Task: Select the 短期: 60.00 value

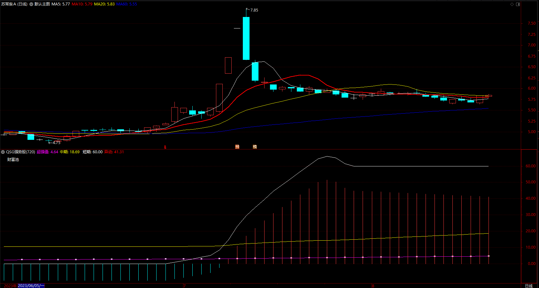Action: 93,152
